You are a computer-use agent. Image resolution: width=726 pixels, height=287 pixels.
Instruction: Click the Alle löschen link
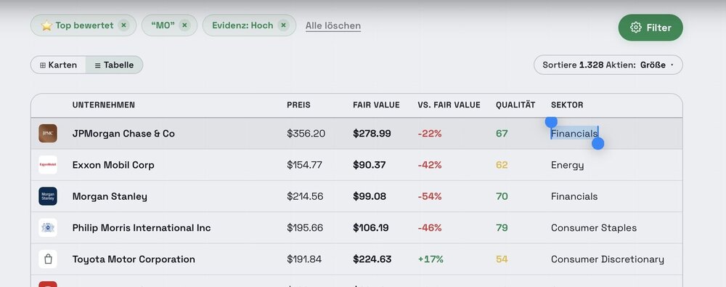coord(333,26)
